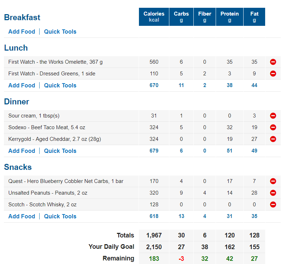This screenshot has height=264, width=286.
Task: Add Food to Dinner
Action: tap(22, 151)
